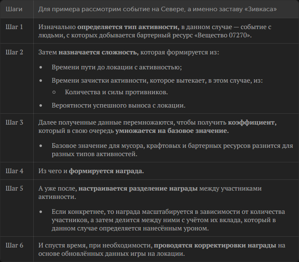Click bullet starting 'Если конкретнее, то награда'
The width and height of the screenshot is (299, 262).
pyautogui.click(x=168, y=220)
